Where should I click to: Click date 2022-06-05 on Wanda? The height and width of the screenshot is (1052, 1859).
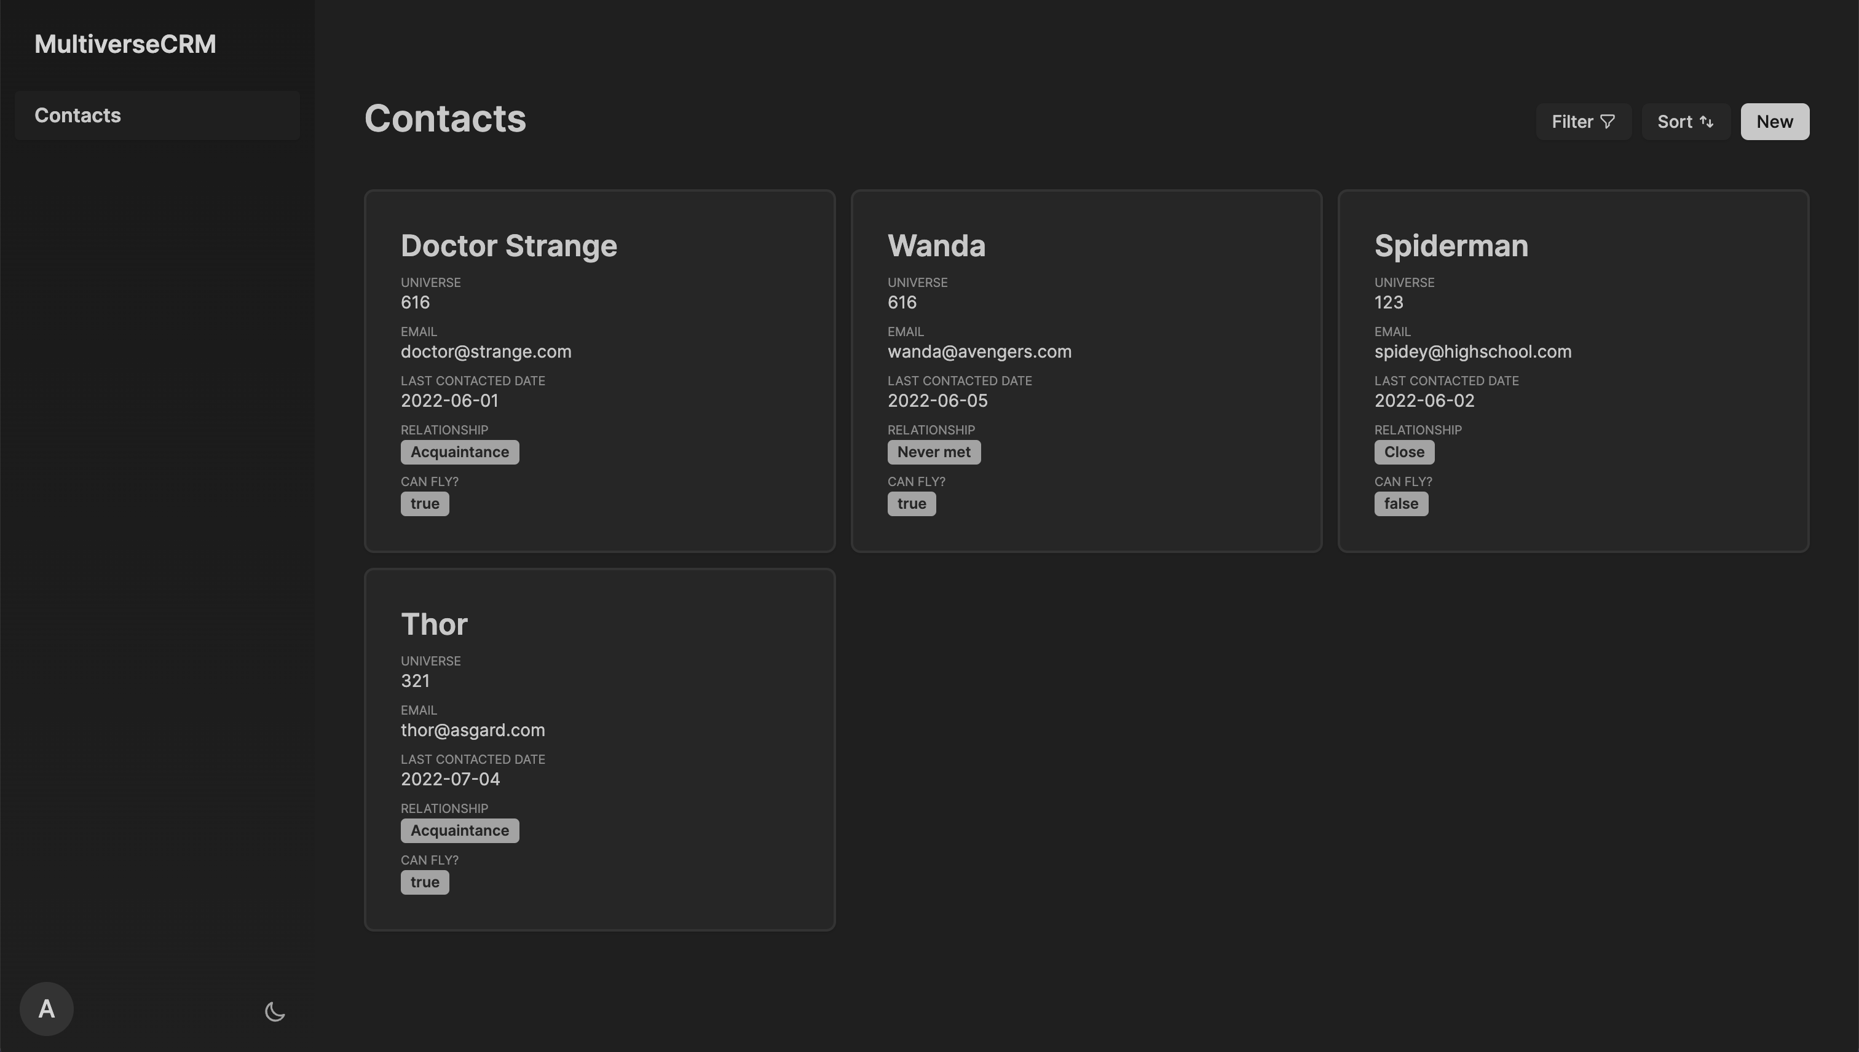tap(937, 401)
